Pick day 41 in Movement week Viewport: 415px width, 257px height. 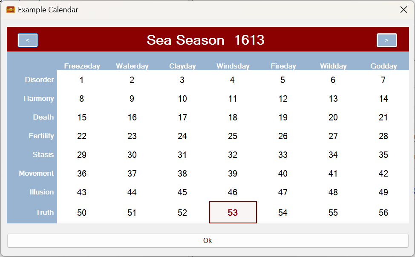pos(333,173)
